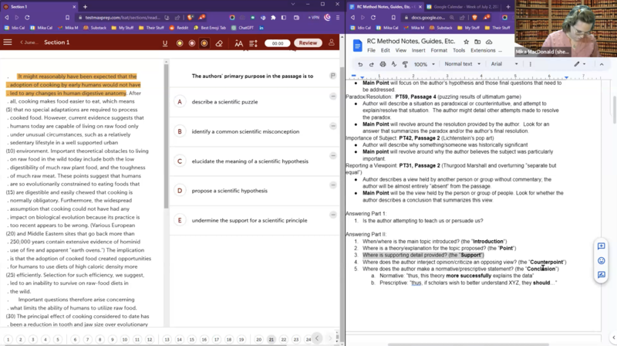Choose the eraser tool in test toolbar
This screenshot has height=346, width=617.
(219, 43)
